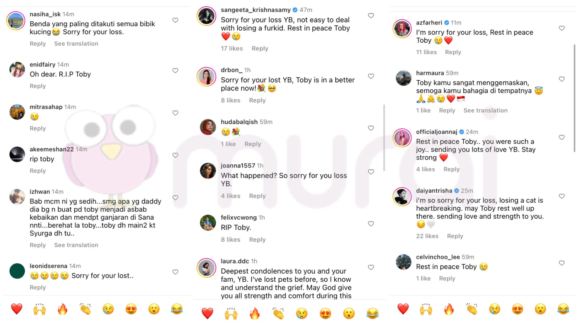Tap laughing tears emoji in right panel
This screenshot has width=580, height=326.
coord(563,309)
